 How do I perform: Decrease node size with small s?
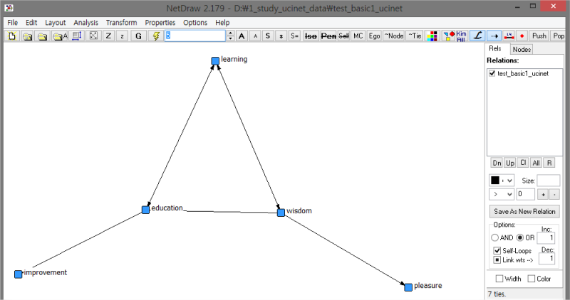coord(281,36)
